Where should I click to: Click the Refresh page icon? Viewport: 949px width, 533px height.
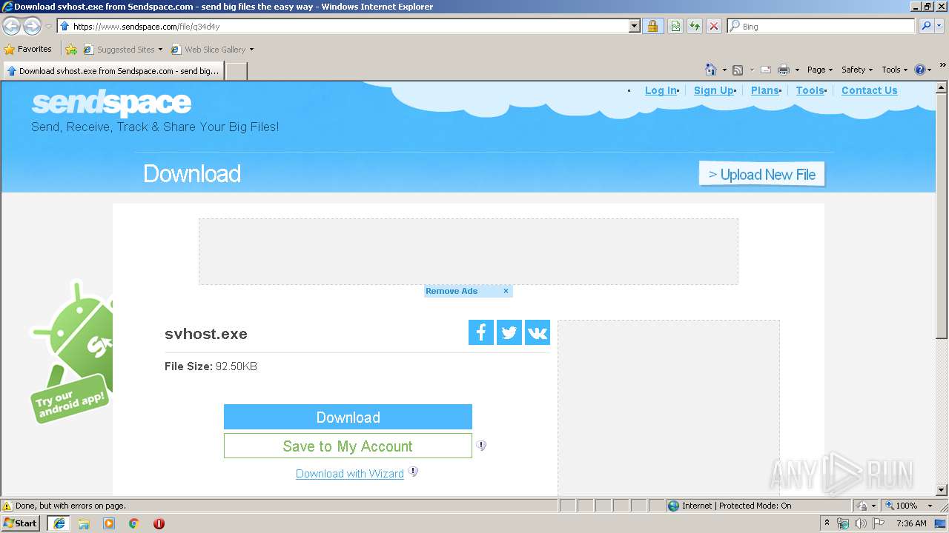[695, 27]
